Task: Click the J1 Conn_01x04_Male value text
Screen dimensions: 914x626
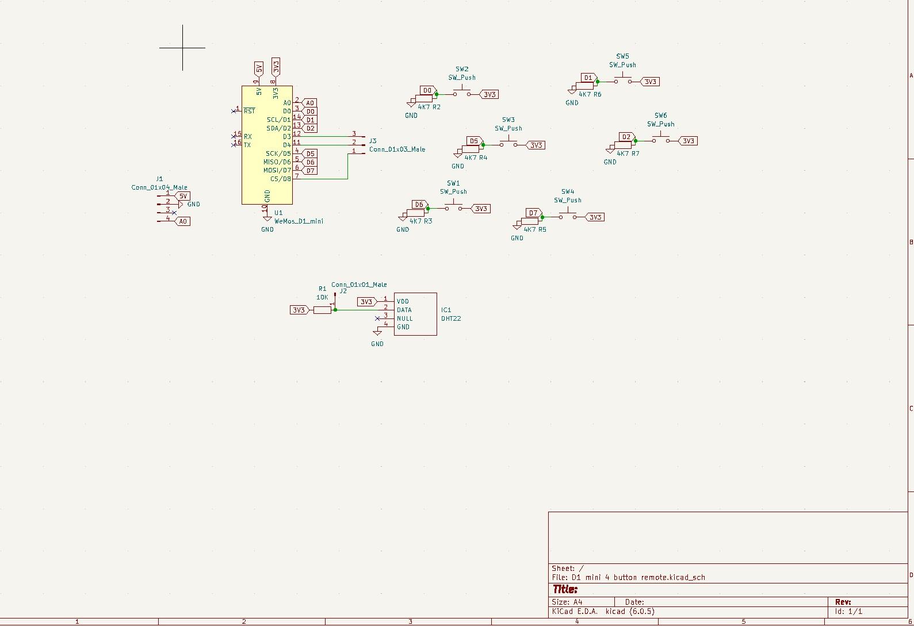Action: tap(159, 187)
